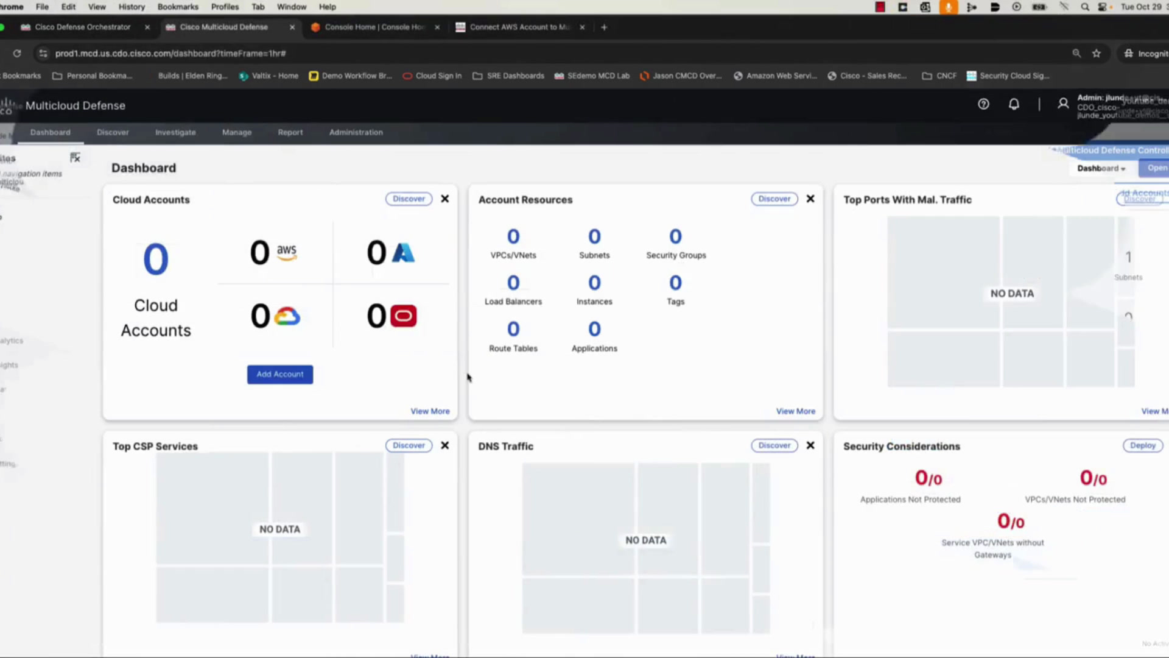Click the VPCs/VNets count value
This screenshot has width=1169, height=658.
(513, 236)
